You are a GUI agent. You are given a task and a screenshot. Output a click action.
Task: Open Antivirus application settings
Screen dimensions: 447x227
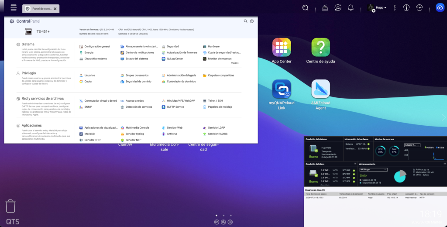[169, 134]
